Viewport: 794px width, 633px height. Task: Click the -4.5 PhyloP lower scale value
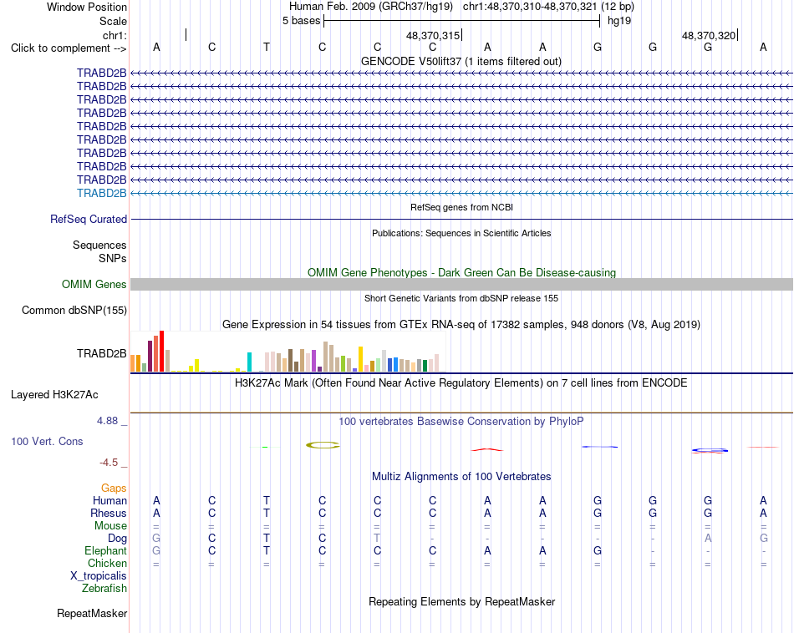point(109,463)
